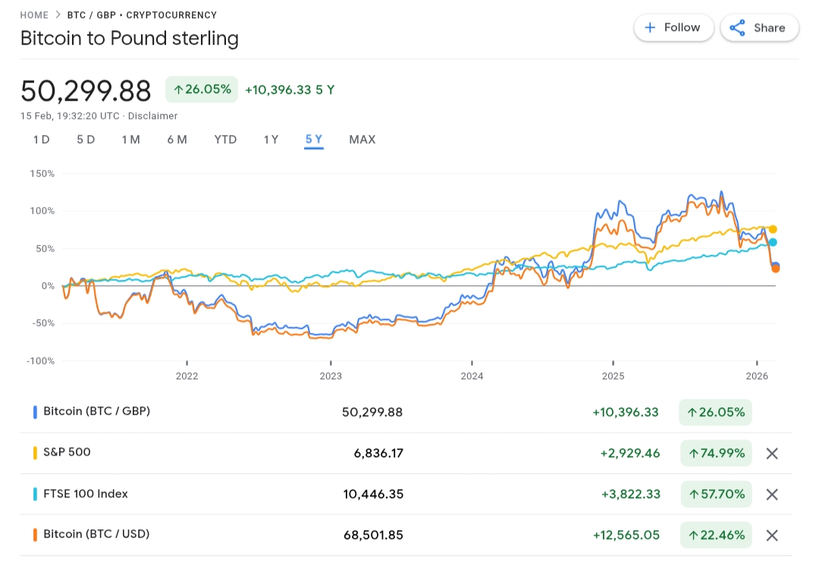The image size is (819, 562).
Task: Select the 6M chart range
Action: pyautogui.click(x=177, y=140)
